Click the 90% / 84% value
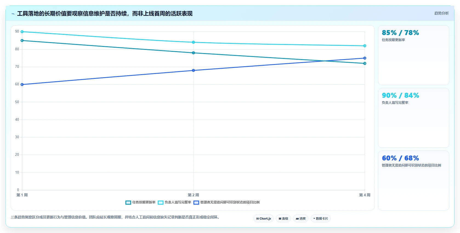The height and width of the screenshot is (233, 460). (x=400, y=96)
